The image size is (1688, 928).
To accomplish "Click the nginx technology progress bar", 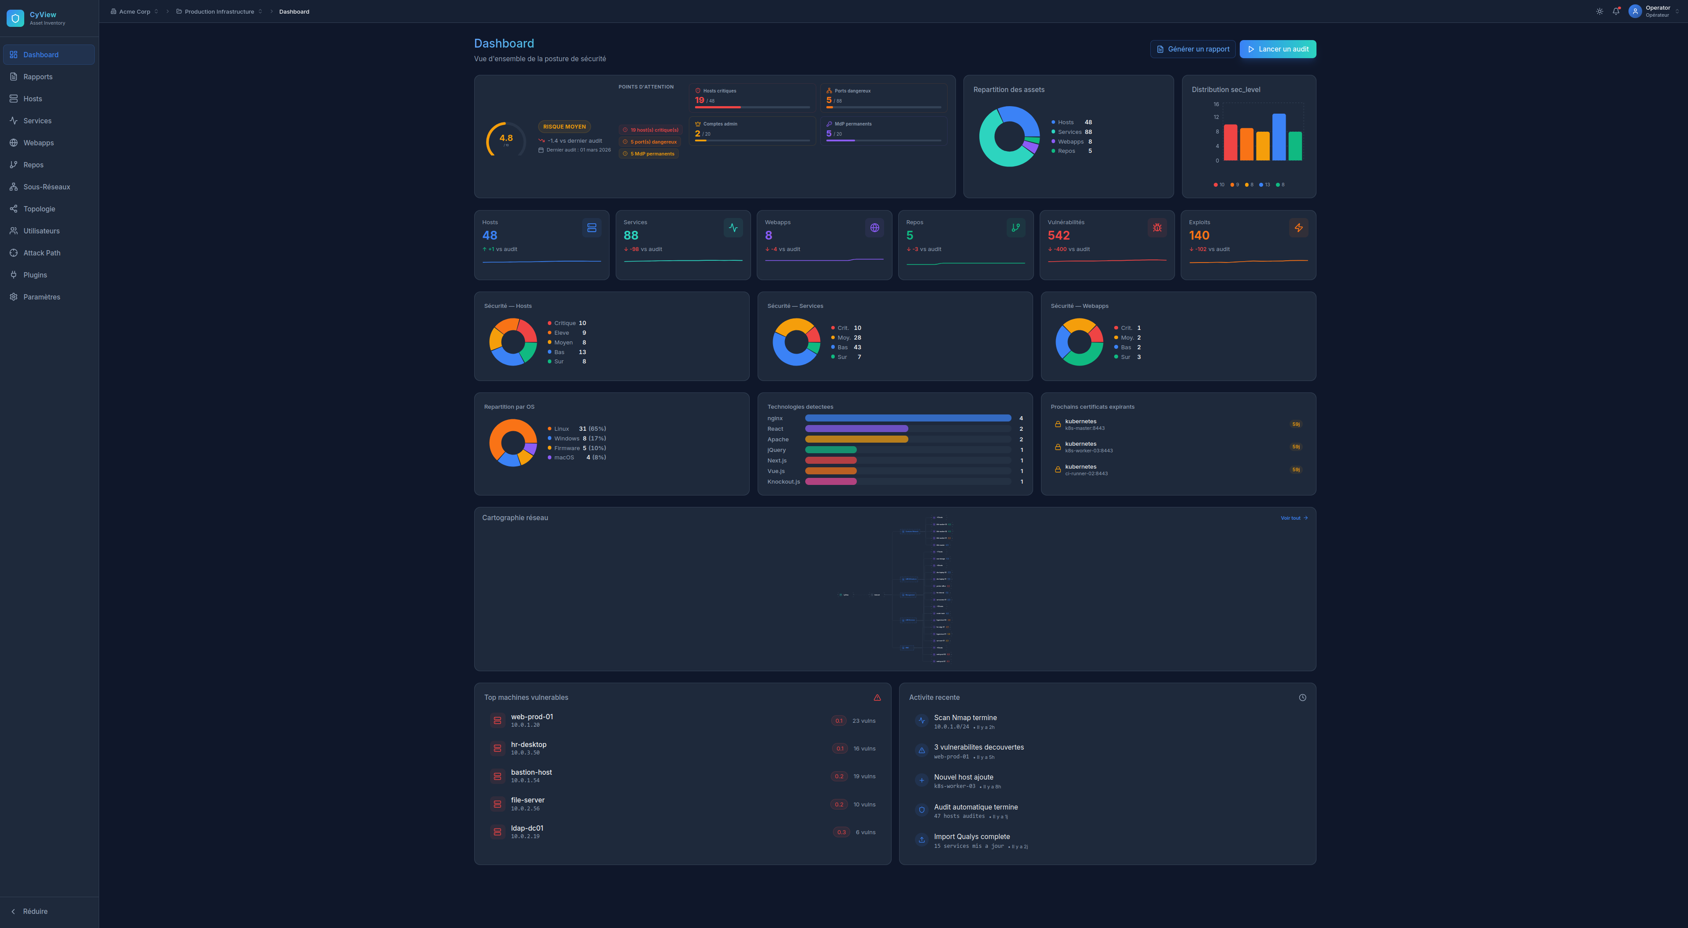I will click(907, 418).
